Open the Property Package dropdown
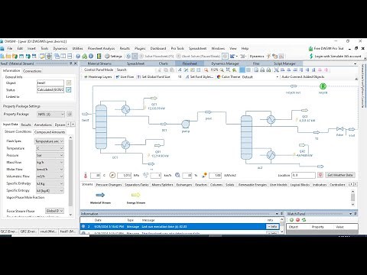367x275 pixels. click(50, 114)
